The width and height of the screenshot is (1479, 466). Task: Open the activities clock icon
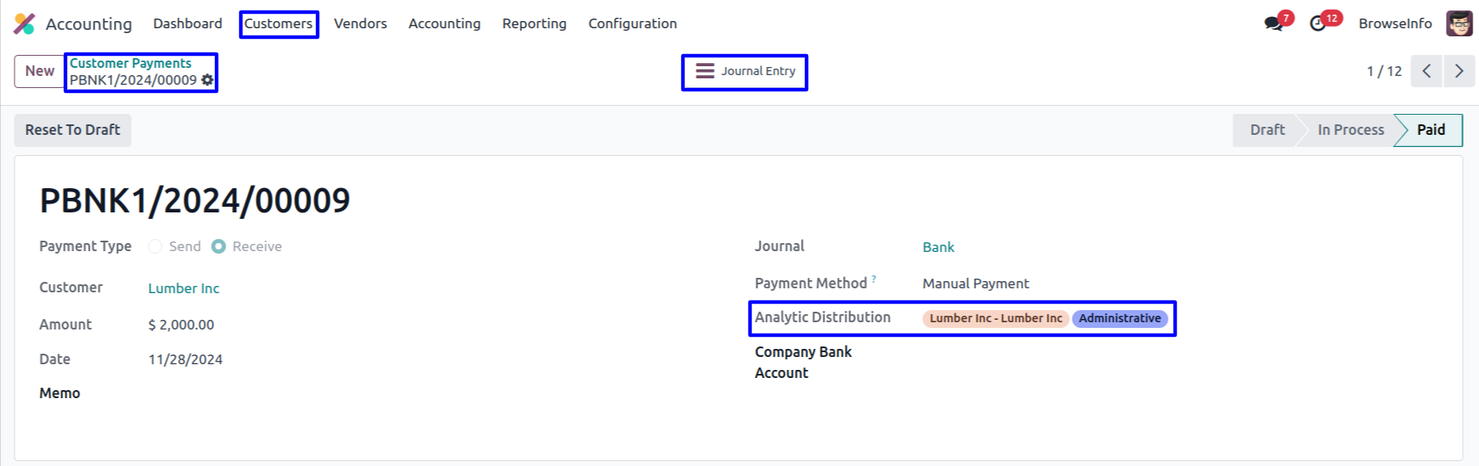[x=1318, y=23]
